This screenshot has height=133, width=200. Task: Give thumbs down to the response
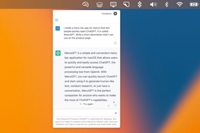click(115, 106)
